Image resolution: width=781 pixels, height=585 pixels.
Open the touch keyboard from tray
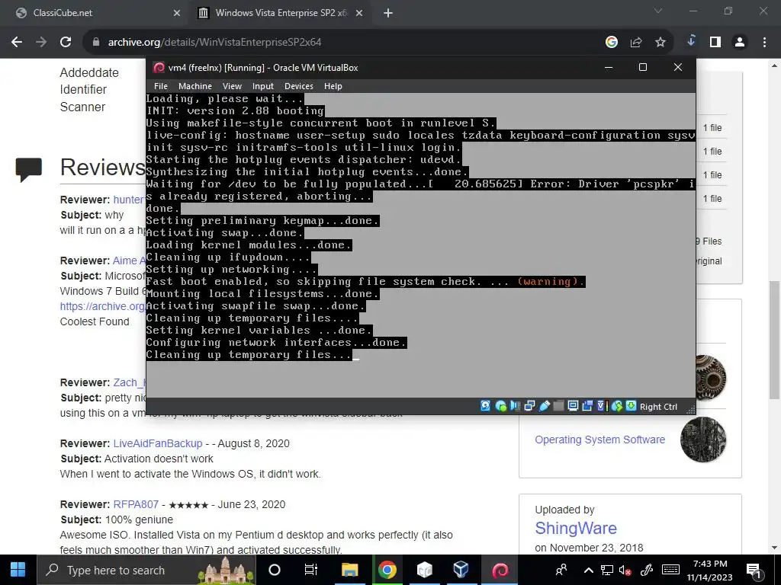(x=670, y=570)
